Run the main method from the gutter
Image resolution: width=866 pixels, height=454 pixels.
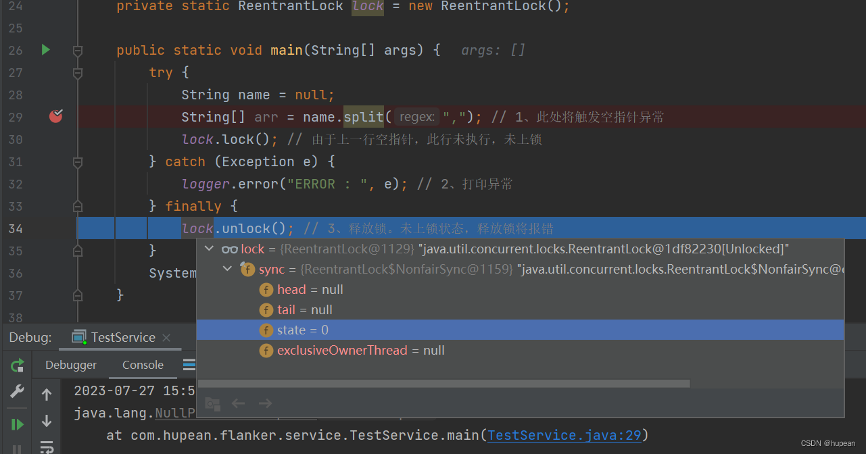(45, 49)
